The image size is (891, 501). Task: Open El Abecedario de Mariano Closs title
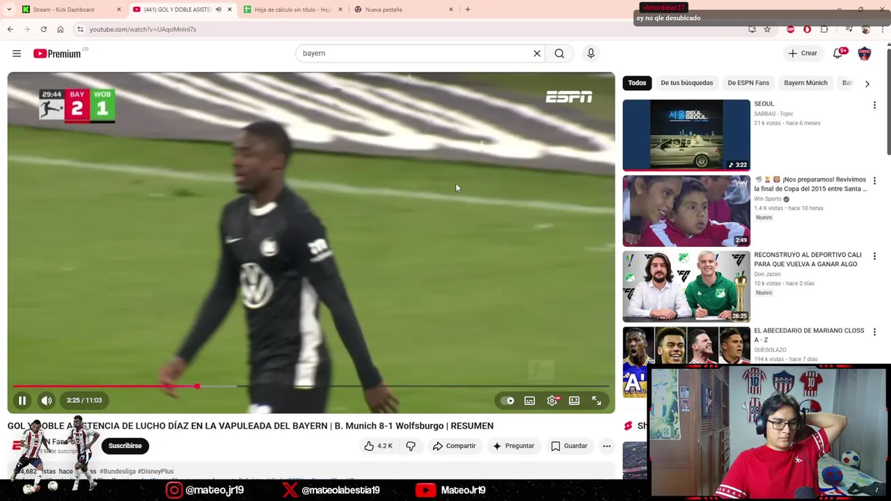[x=809, y=335]
